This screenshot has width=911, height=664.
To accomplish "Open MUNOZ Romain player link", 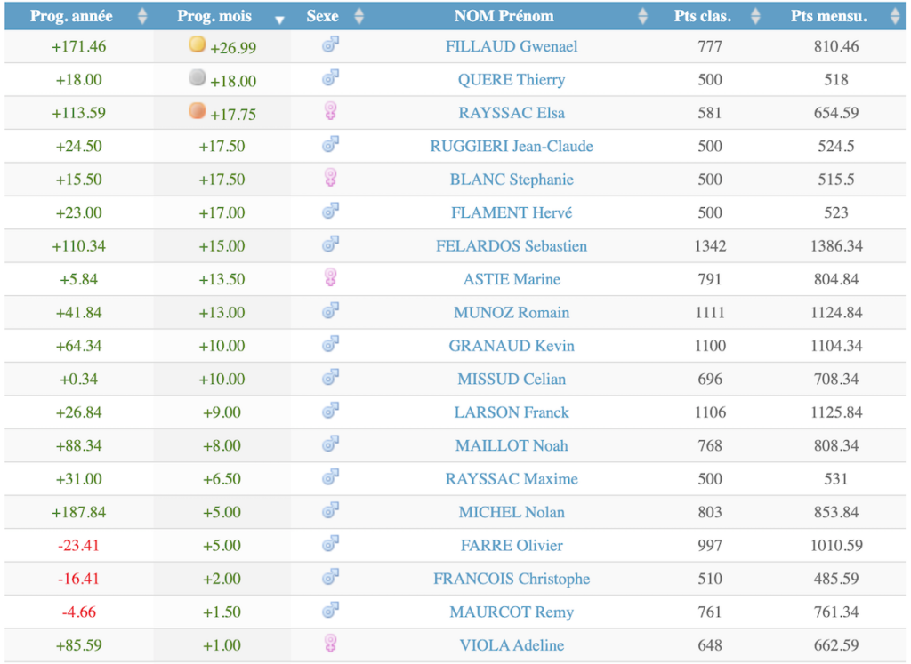I will (x=512, y=313).
